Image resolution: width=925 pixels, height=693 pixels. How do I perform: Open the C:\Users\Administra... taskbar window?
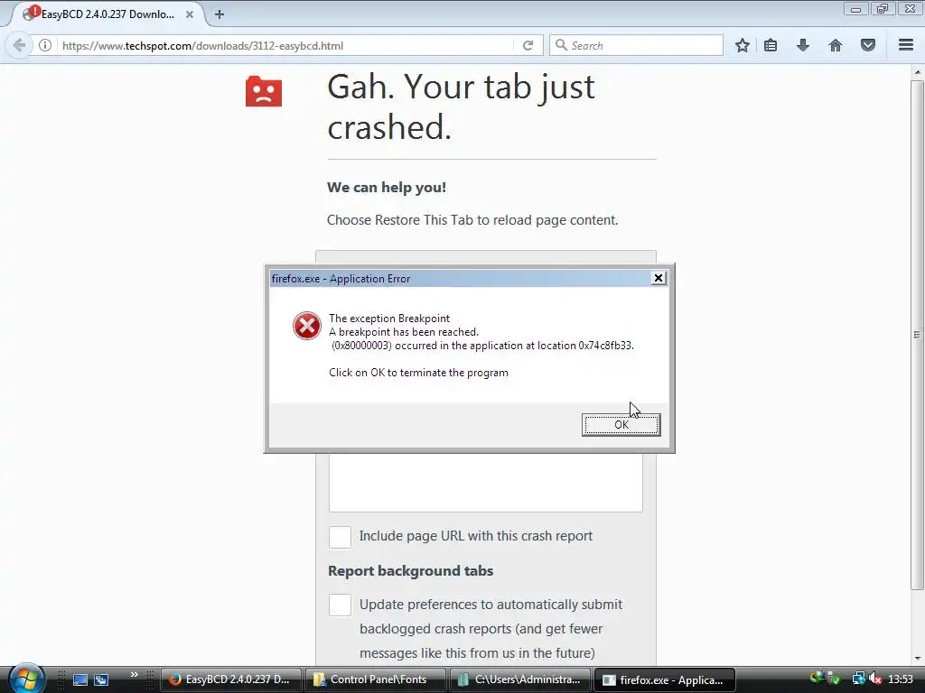click(519, 679)
